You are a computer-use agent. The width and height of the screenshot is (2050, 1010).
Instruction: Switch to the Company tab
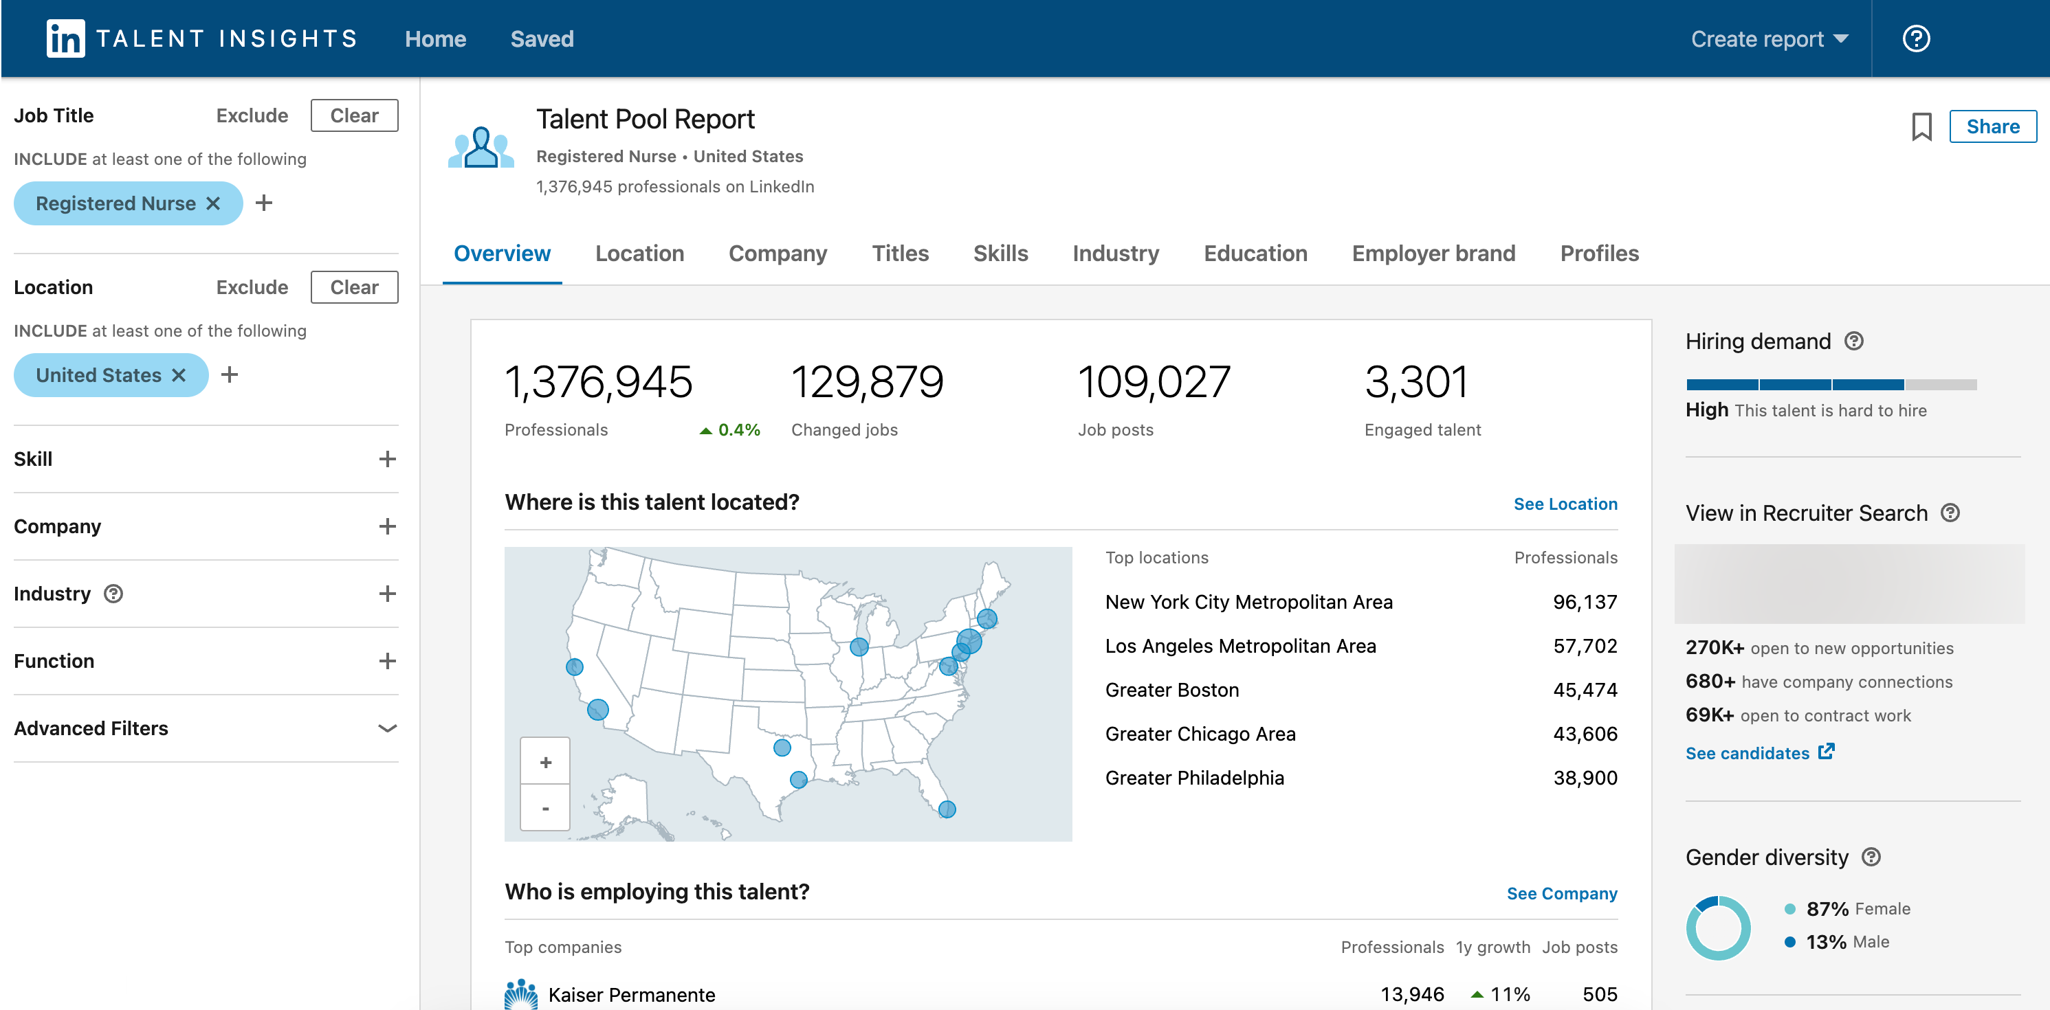[778, 254]
